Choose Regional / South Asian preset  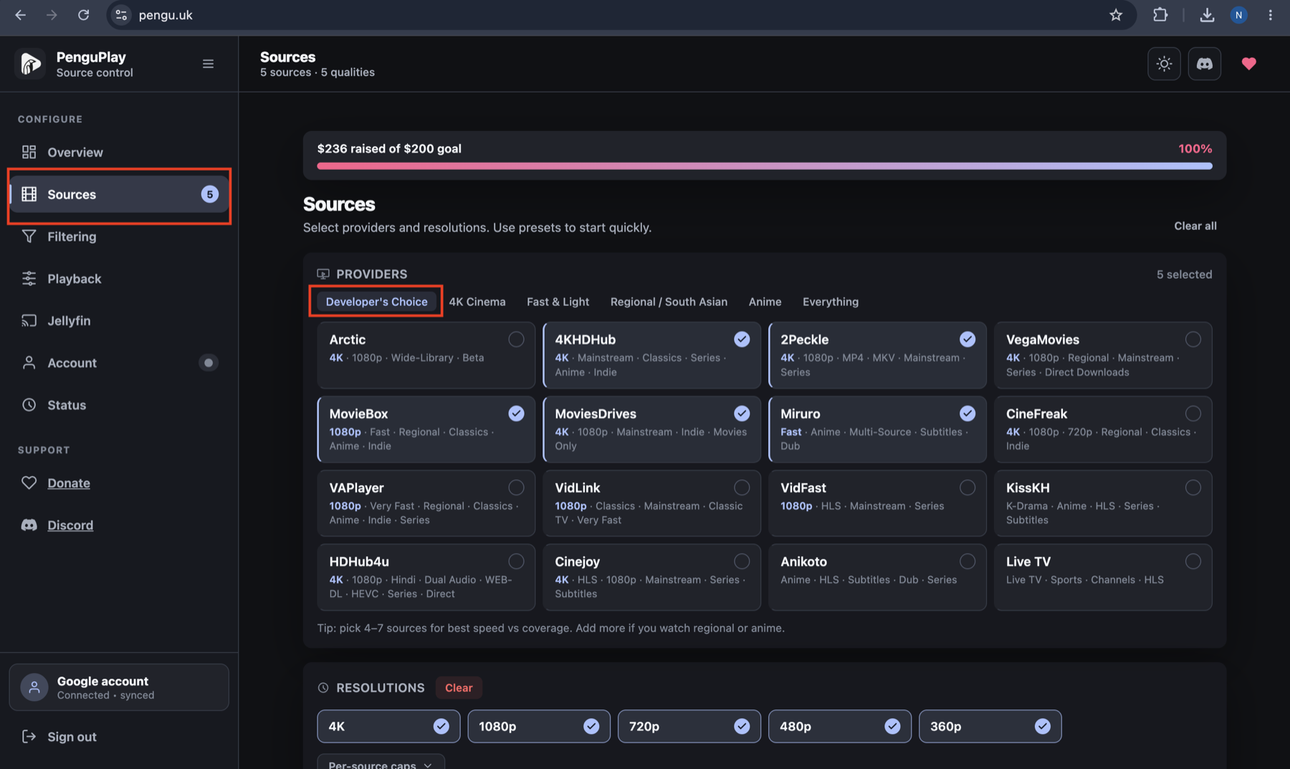click(669, 302)
